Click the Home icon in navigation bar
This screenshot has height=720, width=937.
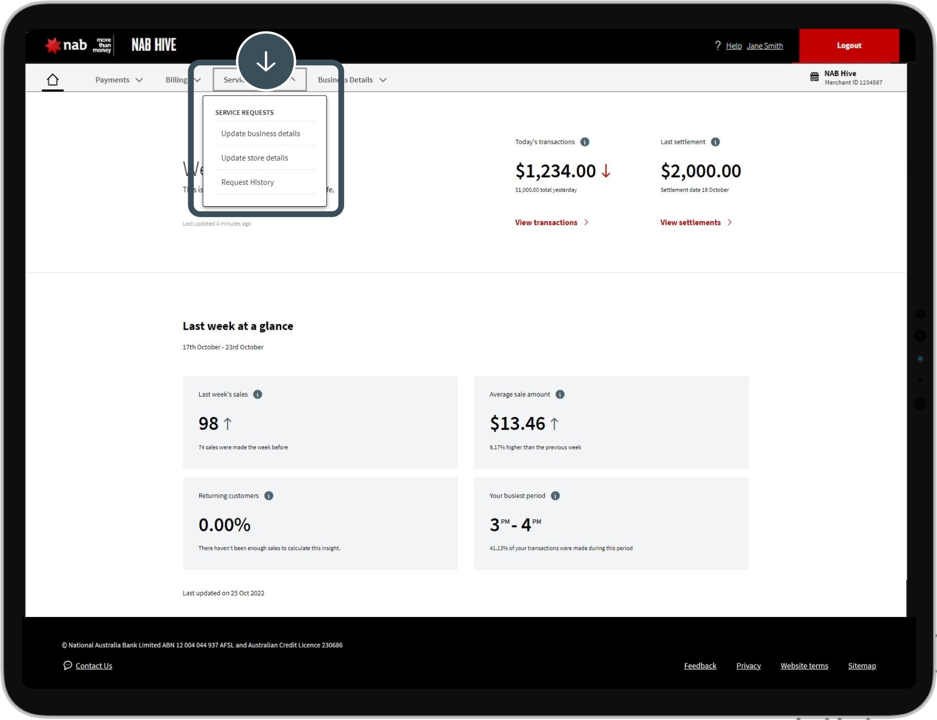click(x=52, y=80)
